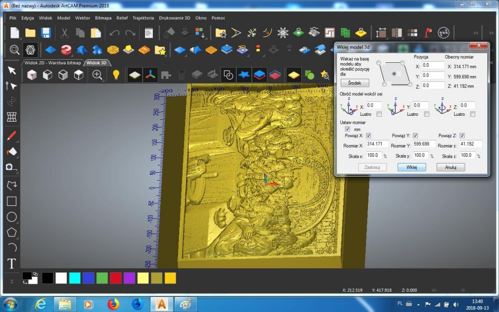
Task: Toggle the Powiąż Y checkbox
Action: click(x=415, y=135)
